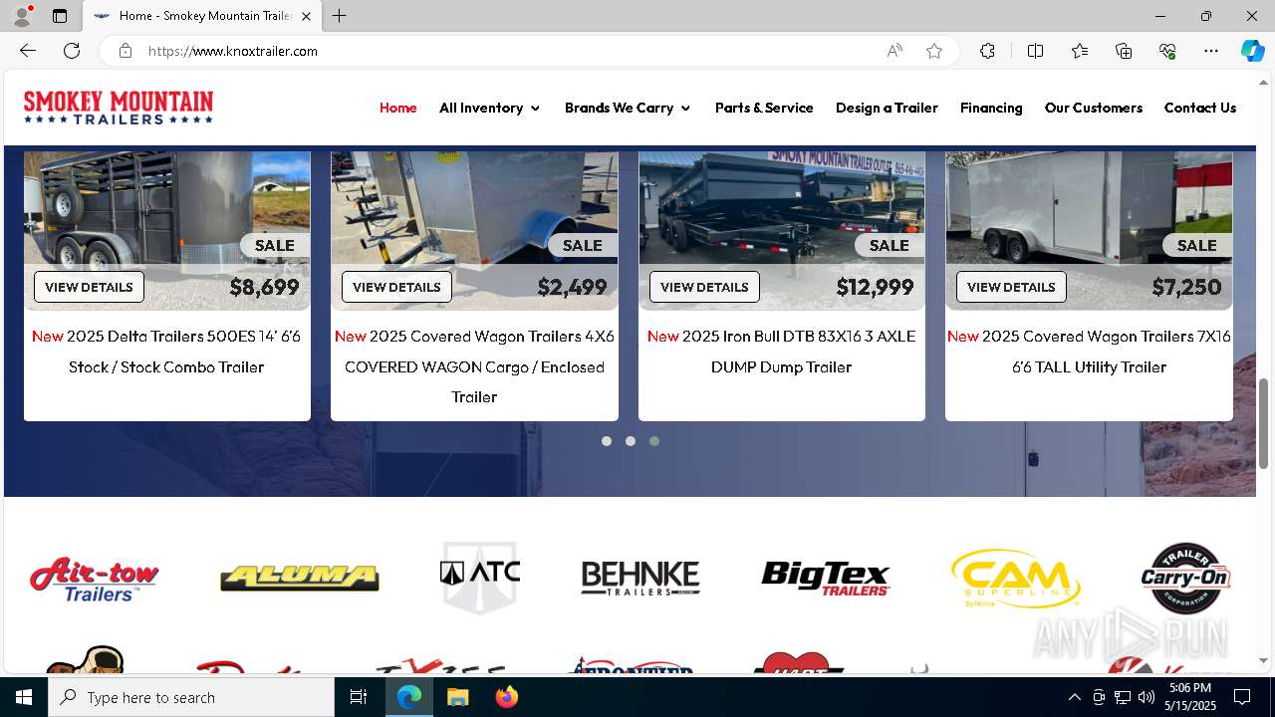Open 2025 Delta Trailers 500ES title link
1275x717 pixels.
point(166,352)
